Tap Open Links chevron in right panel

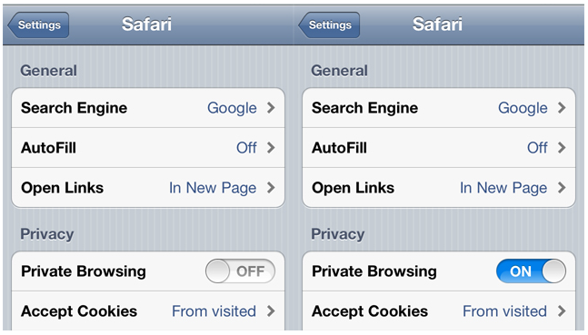click(x=562, y=187)
